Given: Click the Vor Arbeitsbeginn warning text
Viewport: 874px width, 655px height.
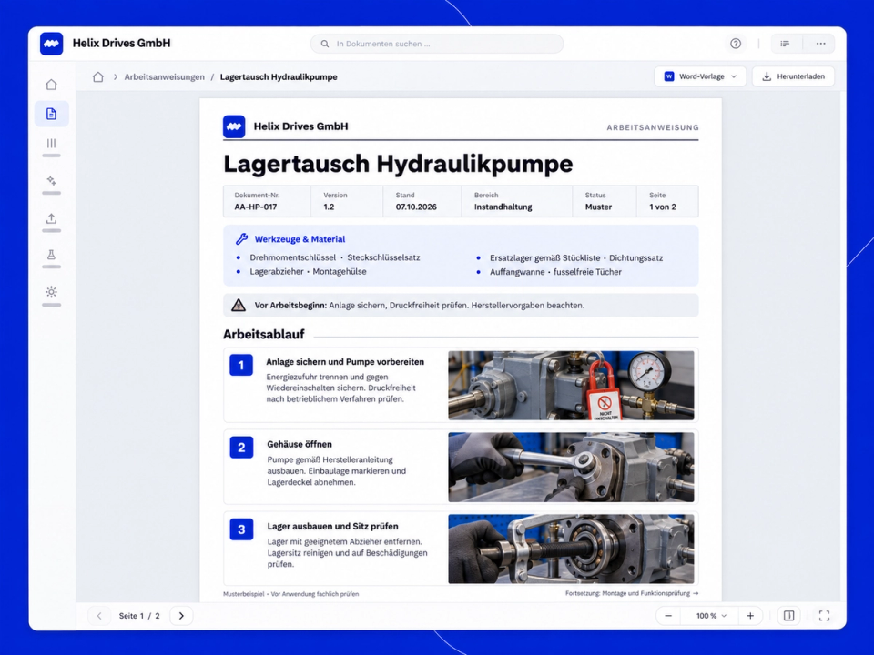Looking at the screenshot, I should 420,306.
